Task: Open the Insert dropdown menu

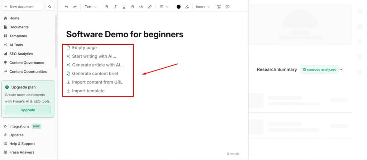Action: tap(203, 7)
